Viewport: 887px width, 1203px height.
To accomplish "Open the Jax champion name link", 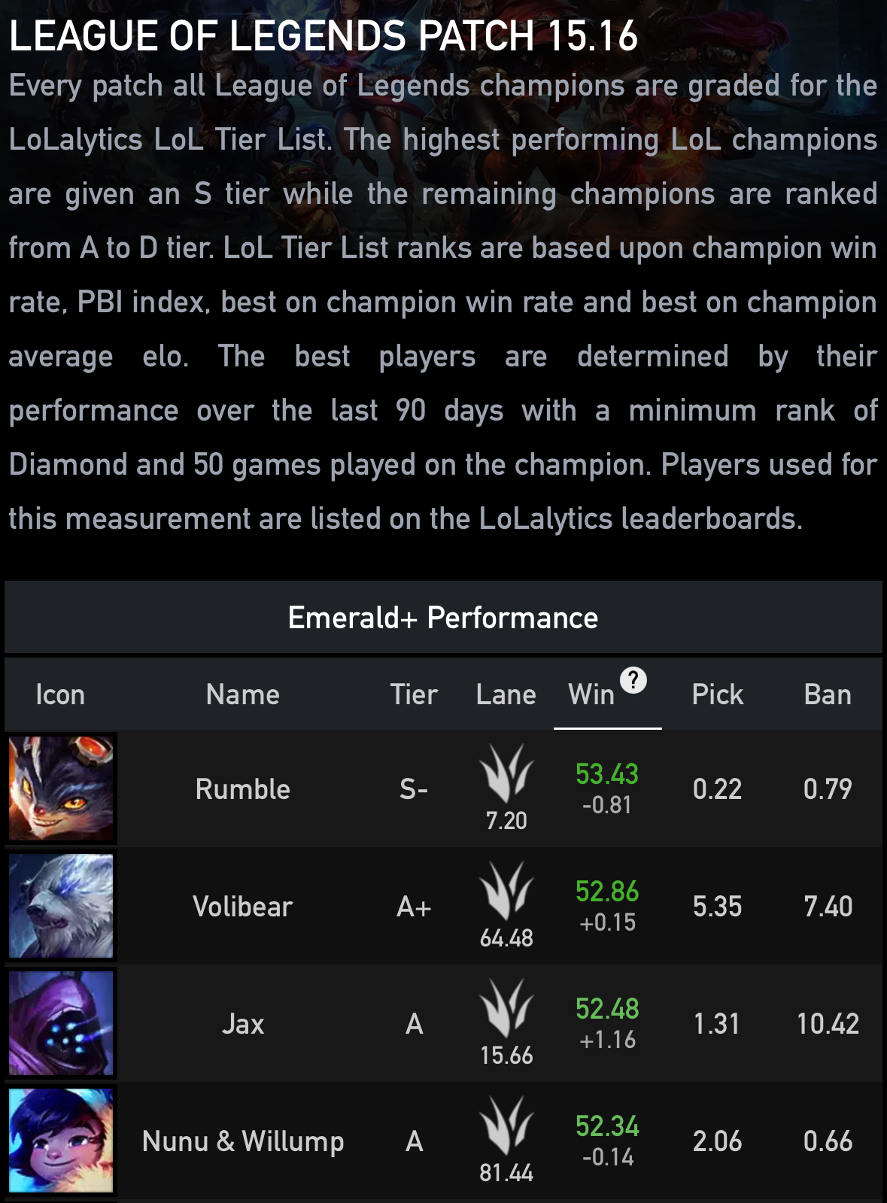I will [243, 1024].
